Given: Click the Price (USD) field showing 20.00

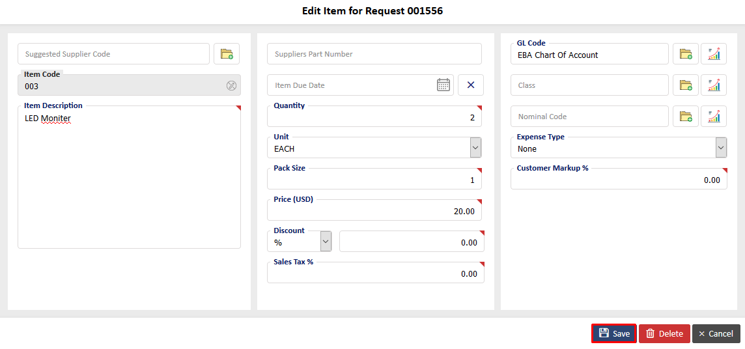Looking at the screenshot, I should [x=374, y=210].
